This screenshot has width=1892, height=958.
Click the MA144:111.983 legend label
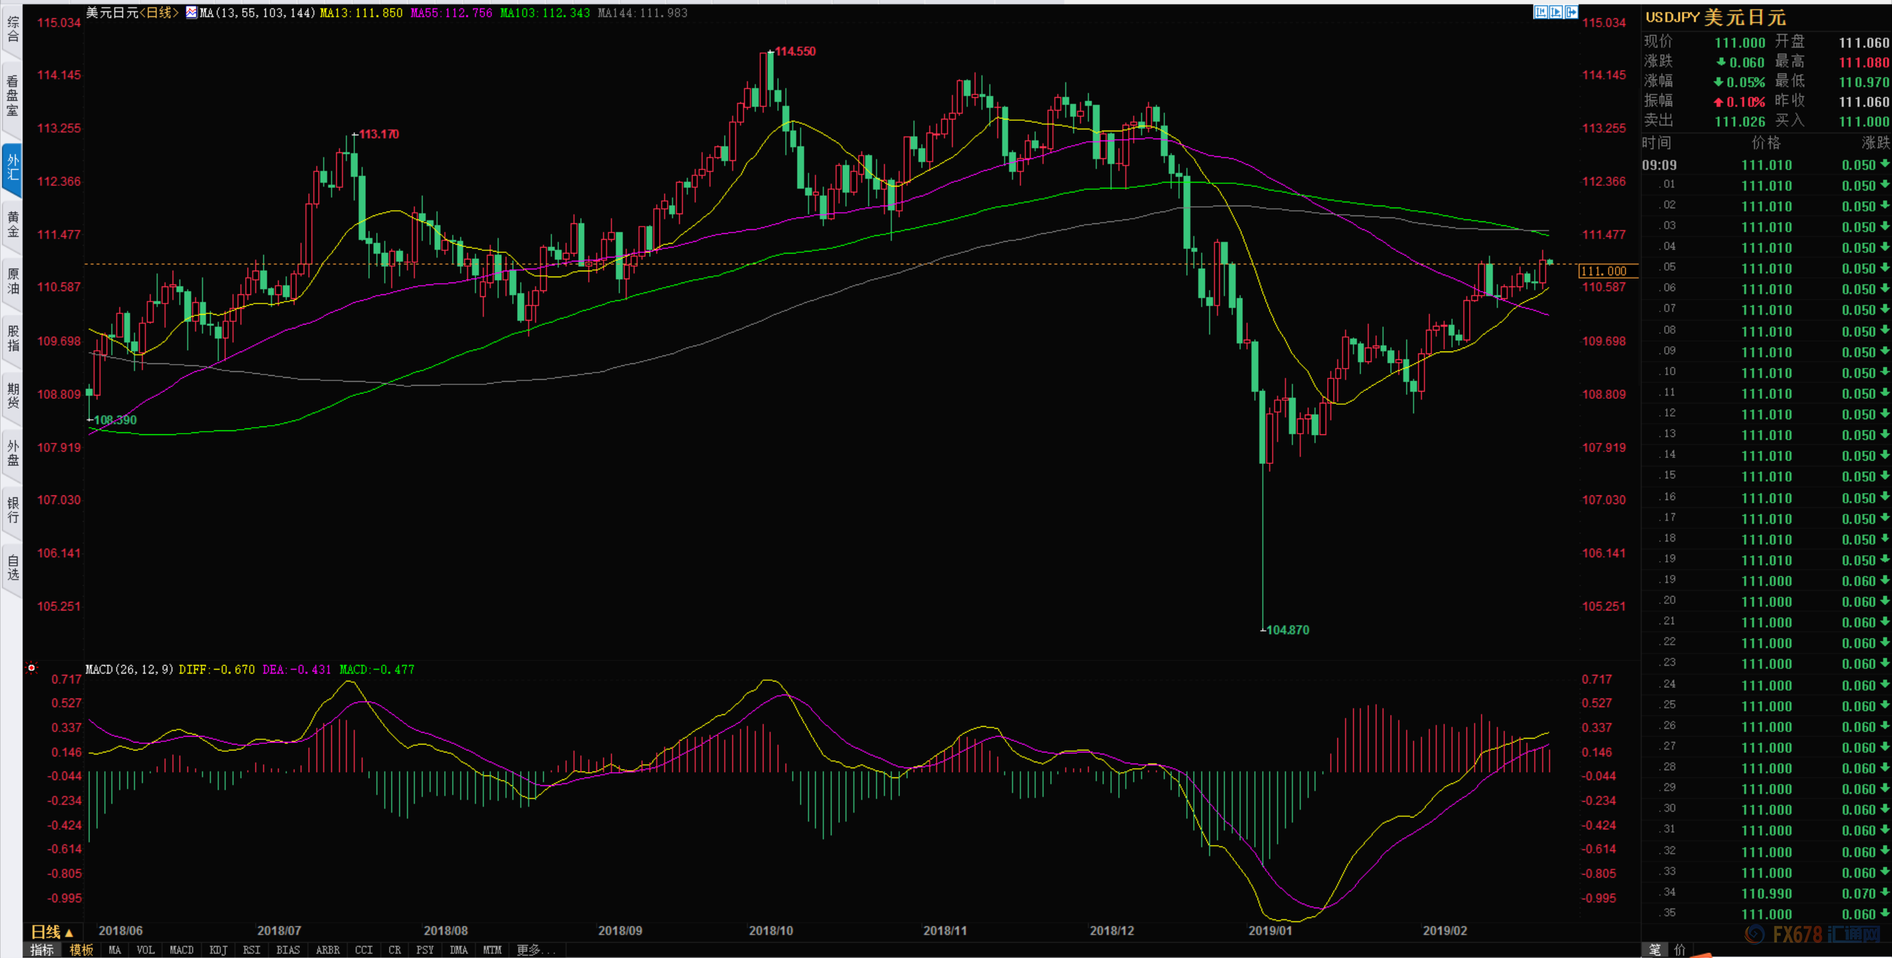coord(642,12)
